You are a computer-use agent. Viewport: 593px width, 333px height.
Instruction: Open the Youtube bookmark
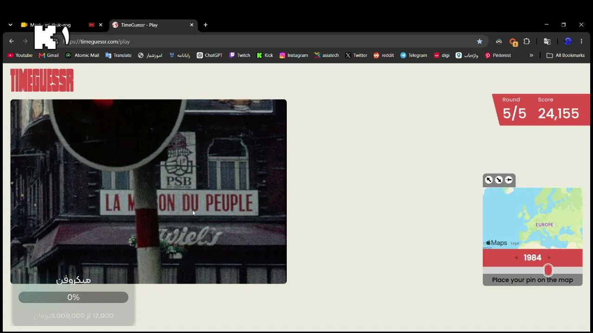click(x=20, y=55)
